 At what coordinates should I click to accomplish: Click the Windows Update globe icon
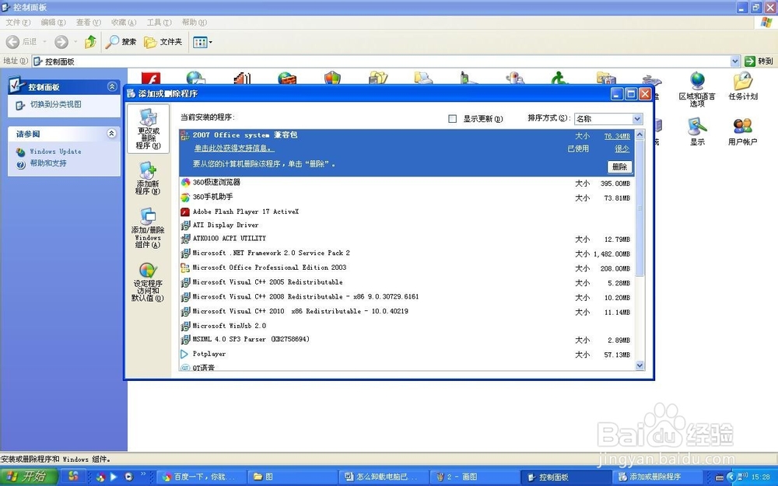pyautogui.click(x=20, y=152)
